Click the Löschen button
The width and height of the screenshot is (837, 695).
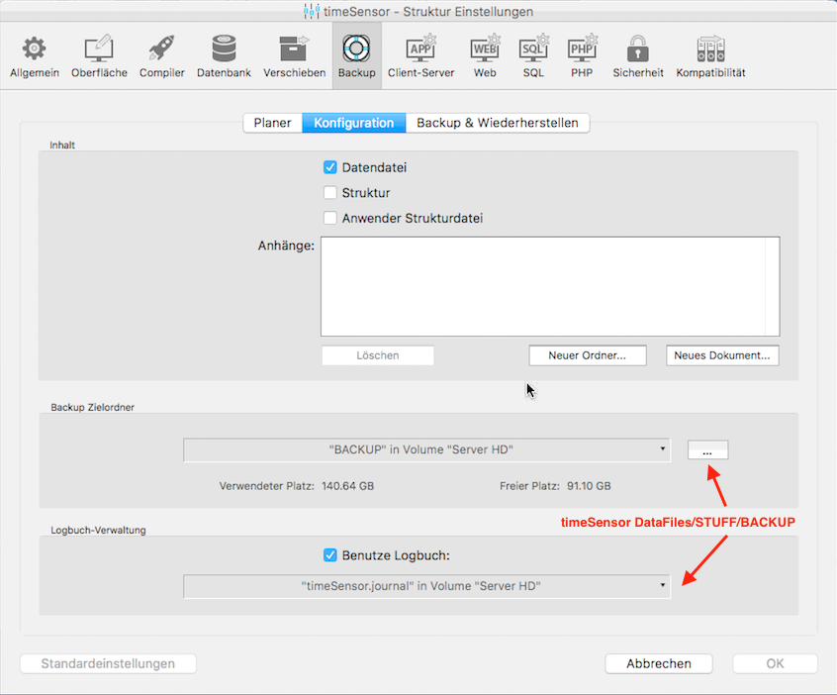click(x=377, y=355)
